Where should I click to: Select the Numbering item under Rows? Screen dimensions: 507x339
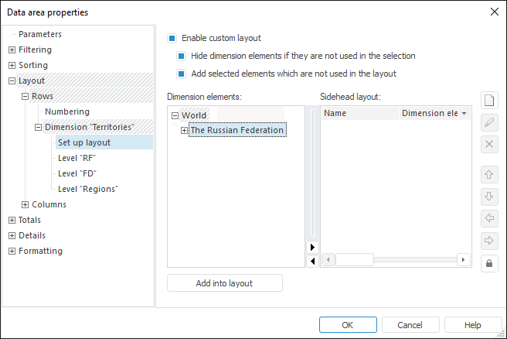[x=67, y=111]
